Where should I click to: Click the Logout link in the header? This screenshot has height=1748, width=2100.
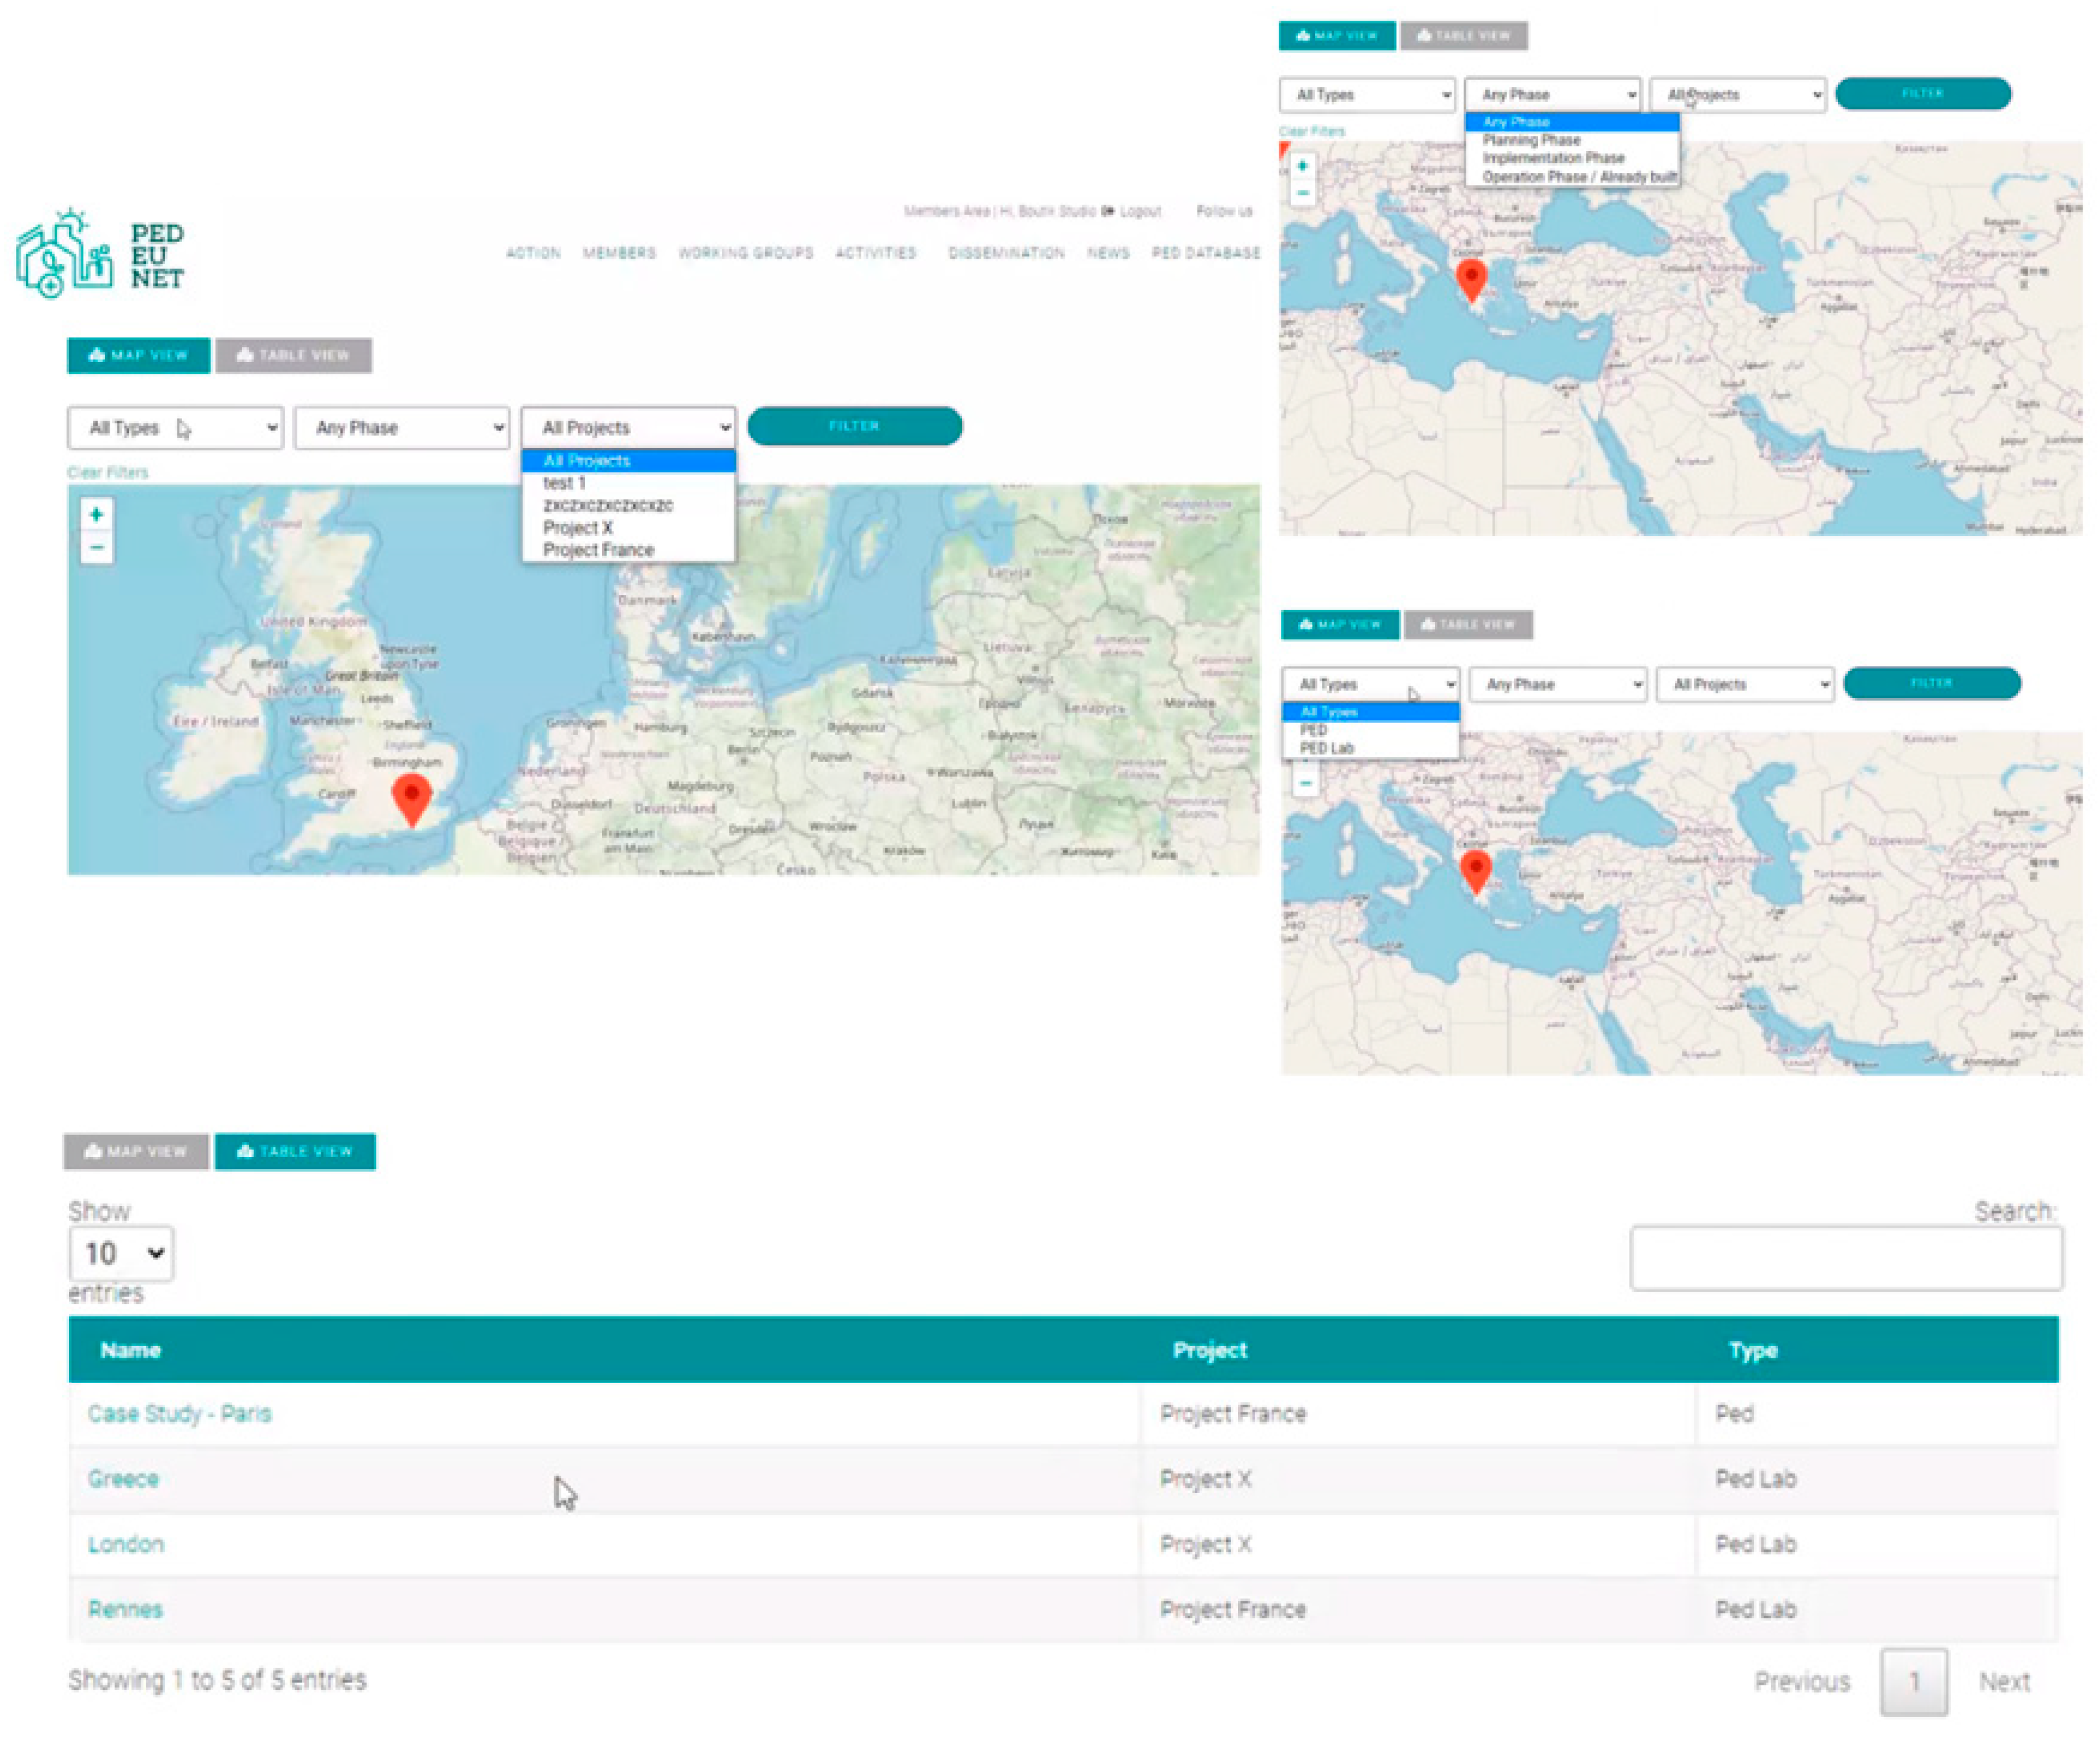(x=1140, y=211)
